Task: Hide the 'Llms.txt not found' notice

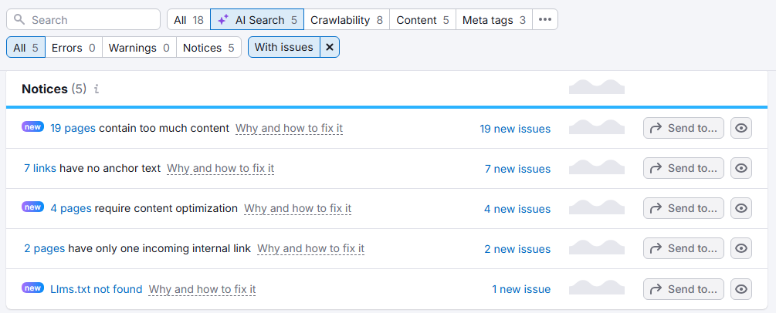Action: point(741,289)
